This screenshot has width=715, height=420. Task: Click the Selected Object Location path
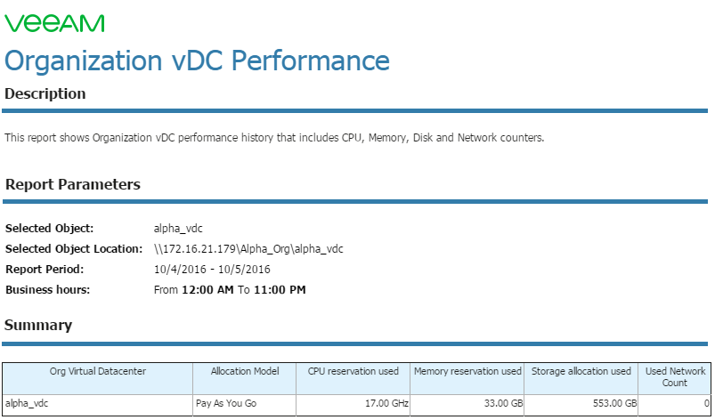248,249
